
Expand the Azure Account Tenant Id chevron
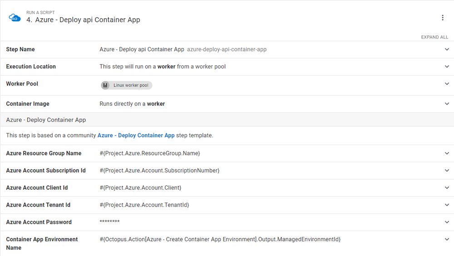click(447, 205)
